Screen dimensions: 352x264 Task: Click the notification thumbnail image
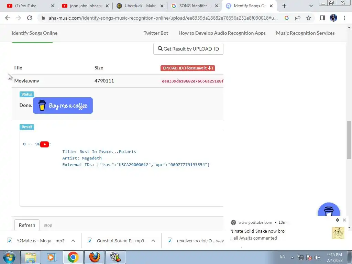338,233
